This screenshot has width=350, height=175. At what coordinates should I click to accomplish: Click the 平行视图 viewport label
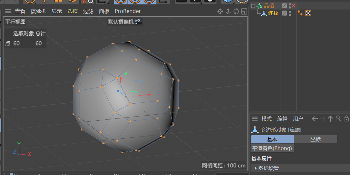pos(15,22)
